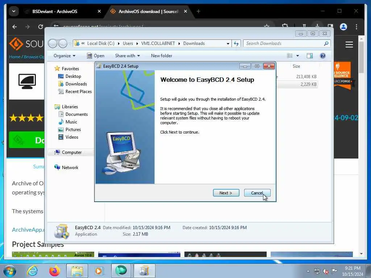Open a new browser tab
Screen dimensions: 371x278
pyautogui.click(x=198, y=11)
